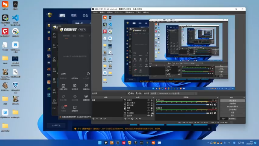
Task: Pop out the sources (来源) dock
Action: click(x=153, y=97)
